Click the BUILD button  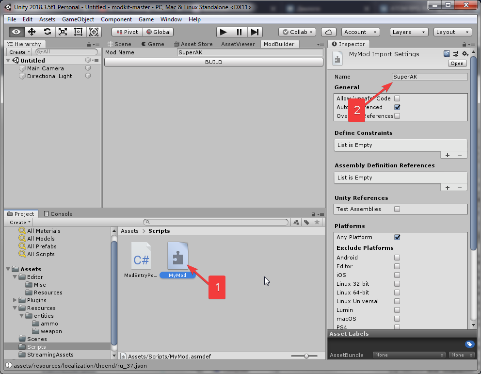[x=213, y=62]
